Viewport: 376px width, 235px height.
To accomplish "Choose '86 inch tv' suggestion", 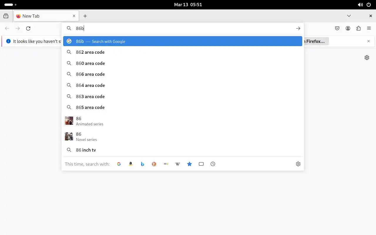I will pos(183,150).
